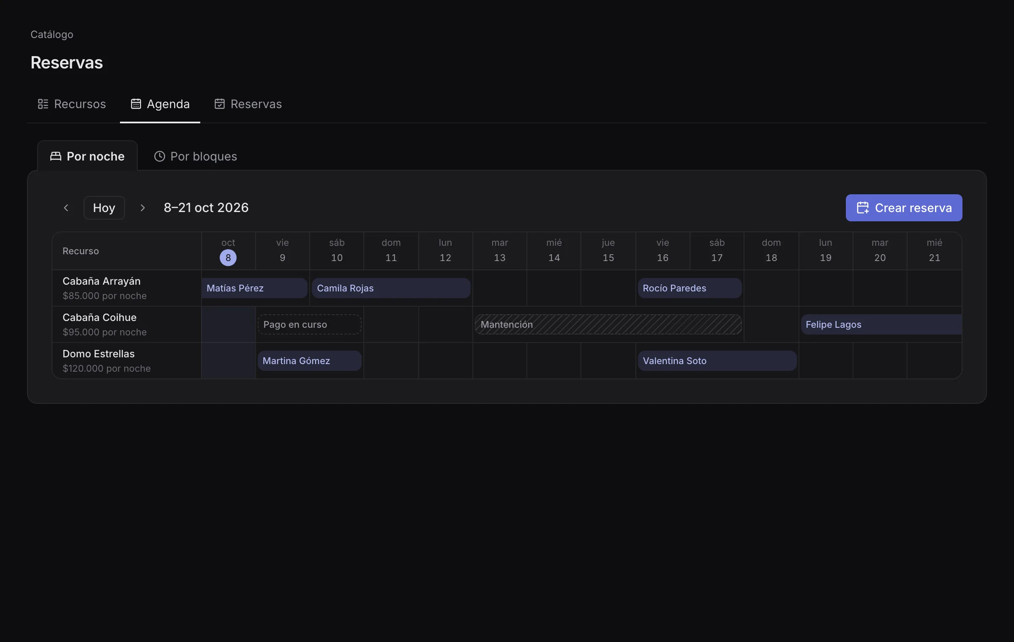
Task: Click the Agenda calendar icon
Action: pyautogui.click(x=136, y=104)
